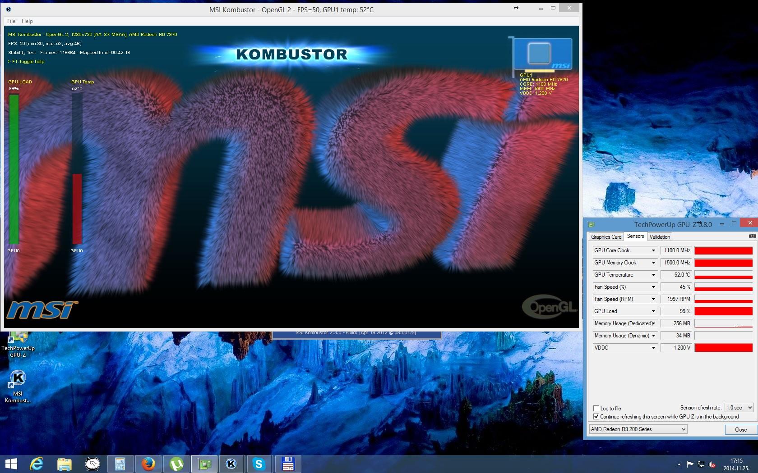
Task: Select the Sensors tab in GPU-Z
Action: [x=635, y=236]
